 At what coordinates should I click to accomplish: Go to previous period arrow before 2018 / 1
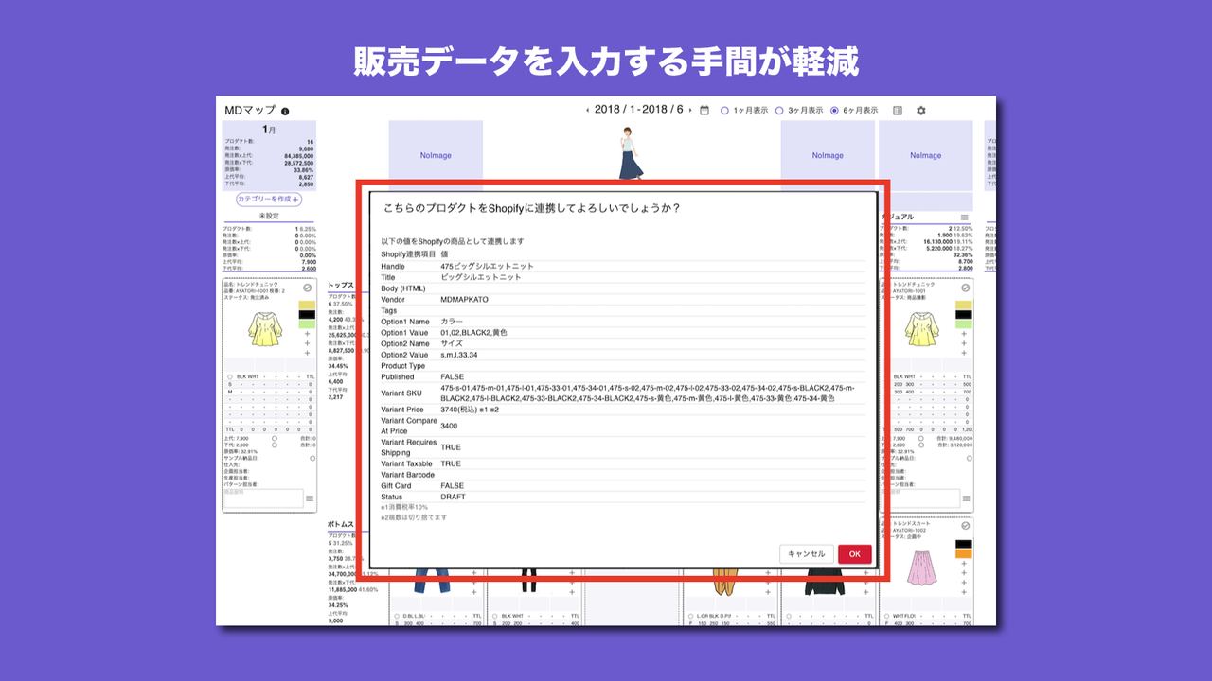(587, 110)
